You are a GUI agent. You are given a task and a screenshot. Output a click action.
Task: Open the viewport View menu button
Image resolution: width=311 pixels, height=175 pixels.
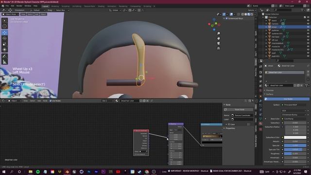23,14
